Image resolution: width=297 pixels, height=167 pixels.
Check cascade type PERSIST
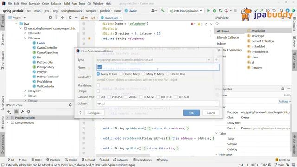point(109,97)
